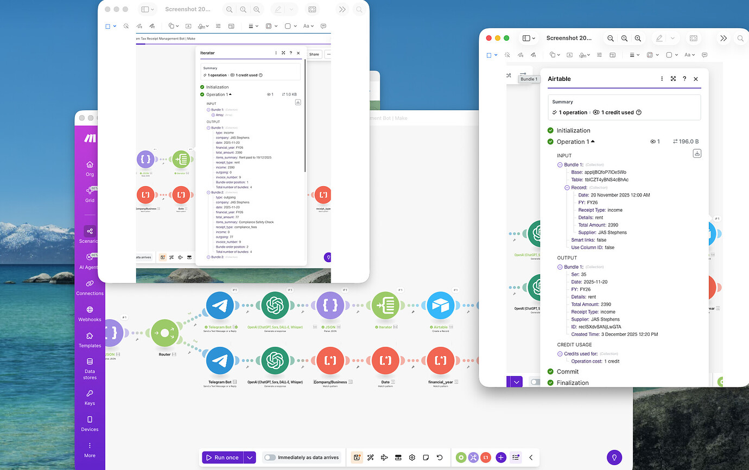Click the auto-align magic wand tool
The height and width of the screenshot is (470, 749).
tap(371, 458)
